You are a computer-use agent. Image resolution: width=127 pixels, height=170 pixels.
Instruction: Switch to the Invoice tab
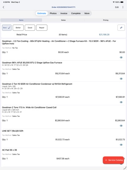(x=64, y=13)
